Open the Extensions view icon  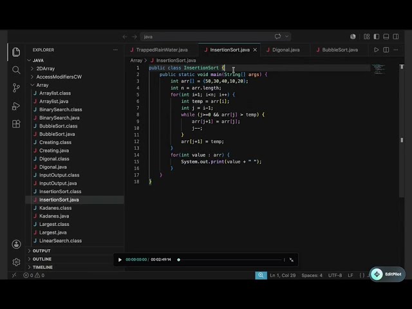tap(16, 124)
